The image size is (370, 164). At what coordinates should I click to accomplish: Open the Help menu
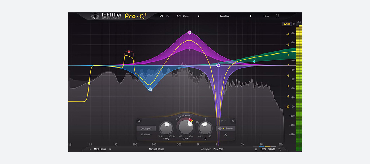(266, 16)
